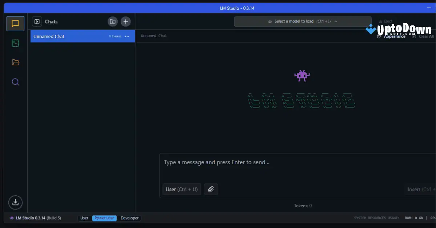Image resolution: width=436 pixels, height=228 pixels.
Task: Switch to User mode
Action: point(84,218)
